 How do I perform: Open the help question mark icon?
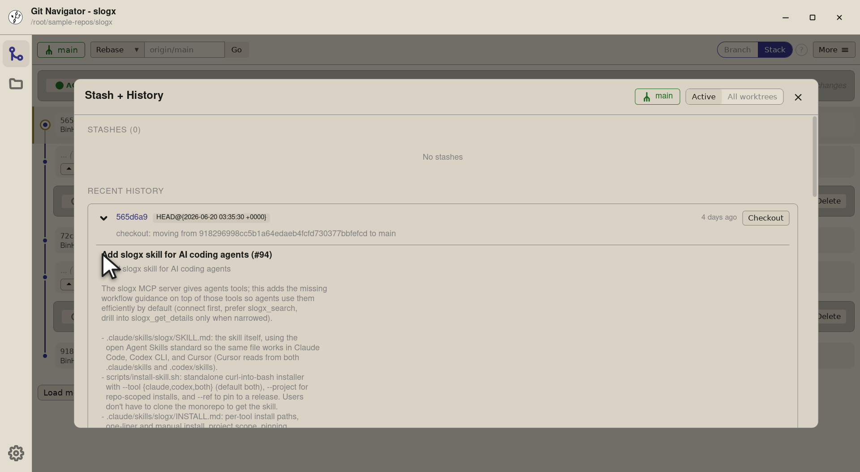coord(801,50)
